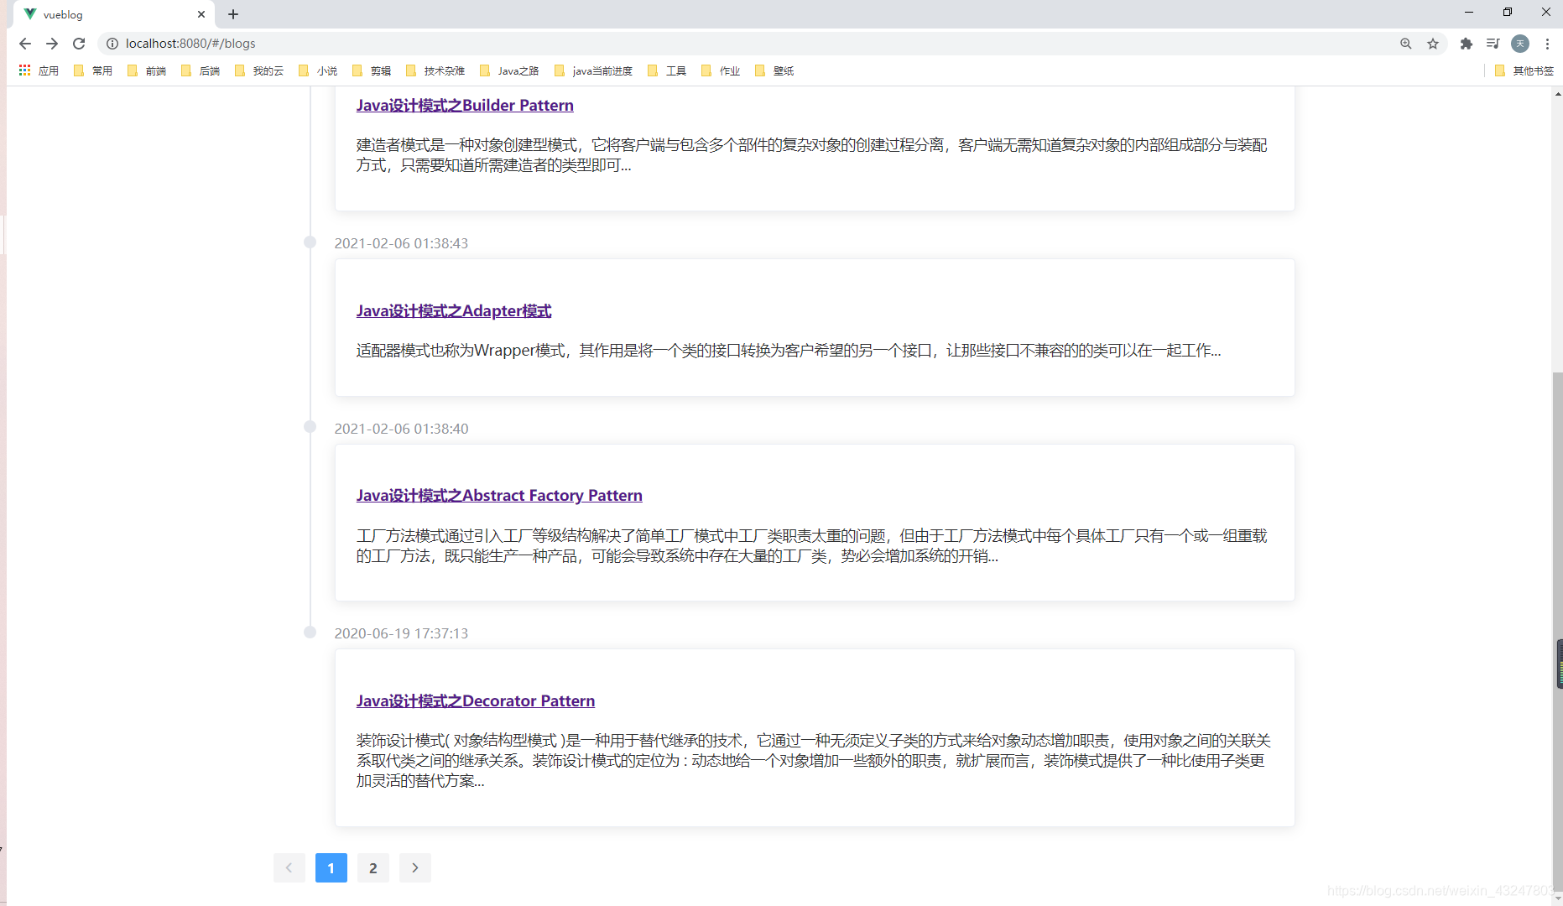
Task: Open the 其他书签 bookmark folder
Action: tap(1524, 70)
